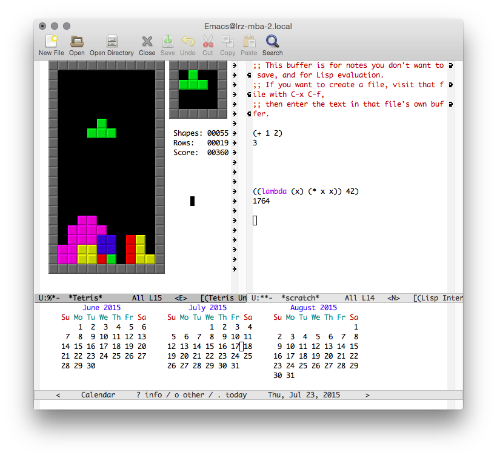Click the lambda expression line in scratch
The width and height of the screenshot is (497, 458).
(305, 191)
